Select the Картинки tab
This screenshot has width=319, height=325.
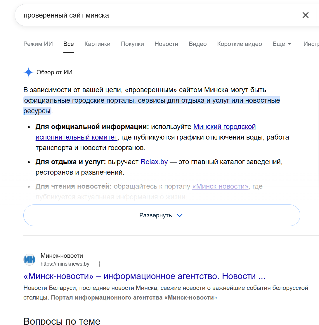coord(97,44)
